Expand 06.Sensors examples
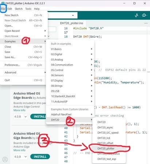 70,75
